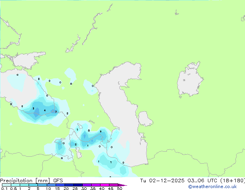
Task: Click the date text 'Tu 02-12-2025'
Action: click(x=162, y=181)
